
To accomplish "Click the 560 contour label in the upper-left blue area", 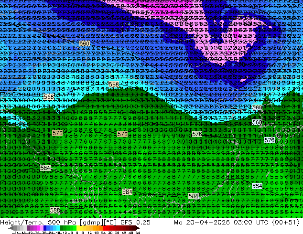I will tap(85, 43).
